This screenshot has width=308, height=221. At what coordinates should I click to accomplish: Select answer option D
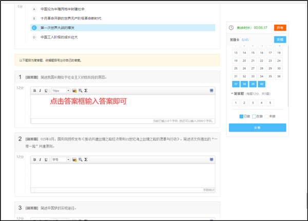point(34,37)
